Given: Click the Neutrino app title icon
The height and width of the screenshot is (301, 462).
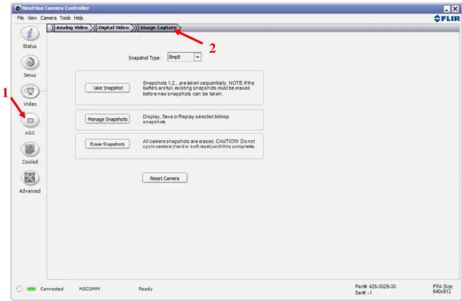Looking at the screenshot, I should click(x=17, y=8).
